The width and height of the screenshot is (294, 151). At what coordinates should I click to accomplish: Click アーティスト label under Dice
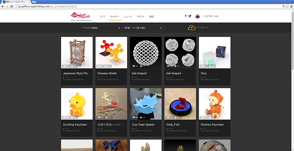tap(204, 77)
